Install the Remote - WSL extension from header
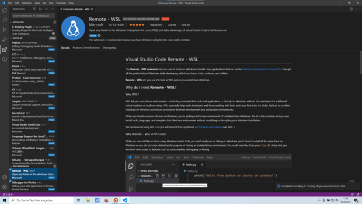The width and height of the screenshot is (362, 204). [93, 36]
